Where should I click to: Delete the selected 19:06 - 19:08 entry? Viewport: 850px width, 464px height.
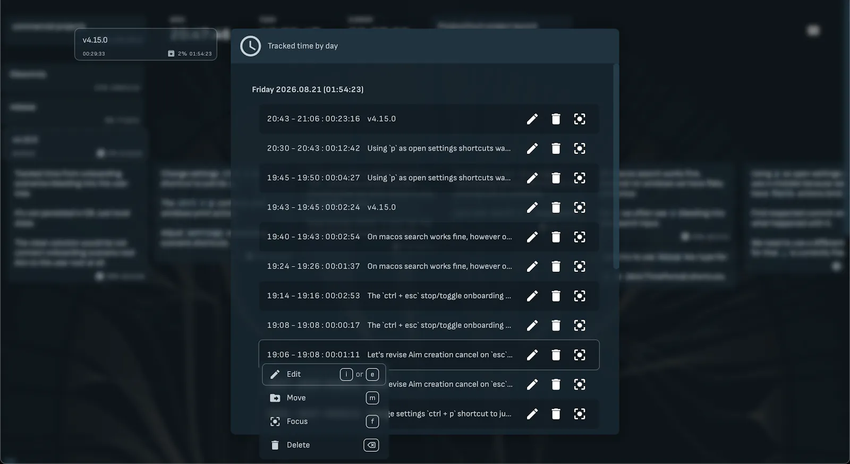point(556,355)
